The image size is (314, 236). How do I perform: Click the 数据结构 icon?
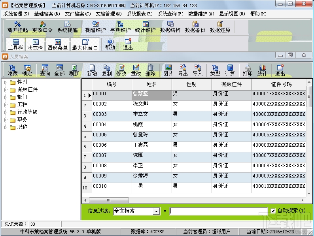click(x=170, y=27)
